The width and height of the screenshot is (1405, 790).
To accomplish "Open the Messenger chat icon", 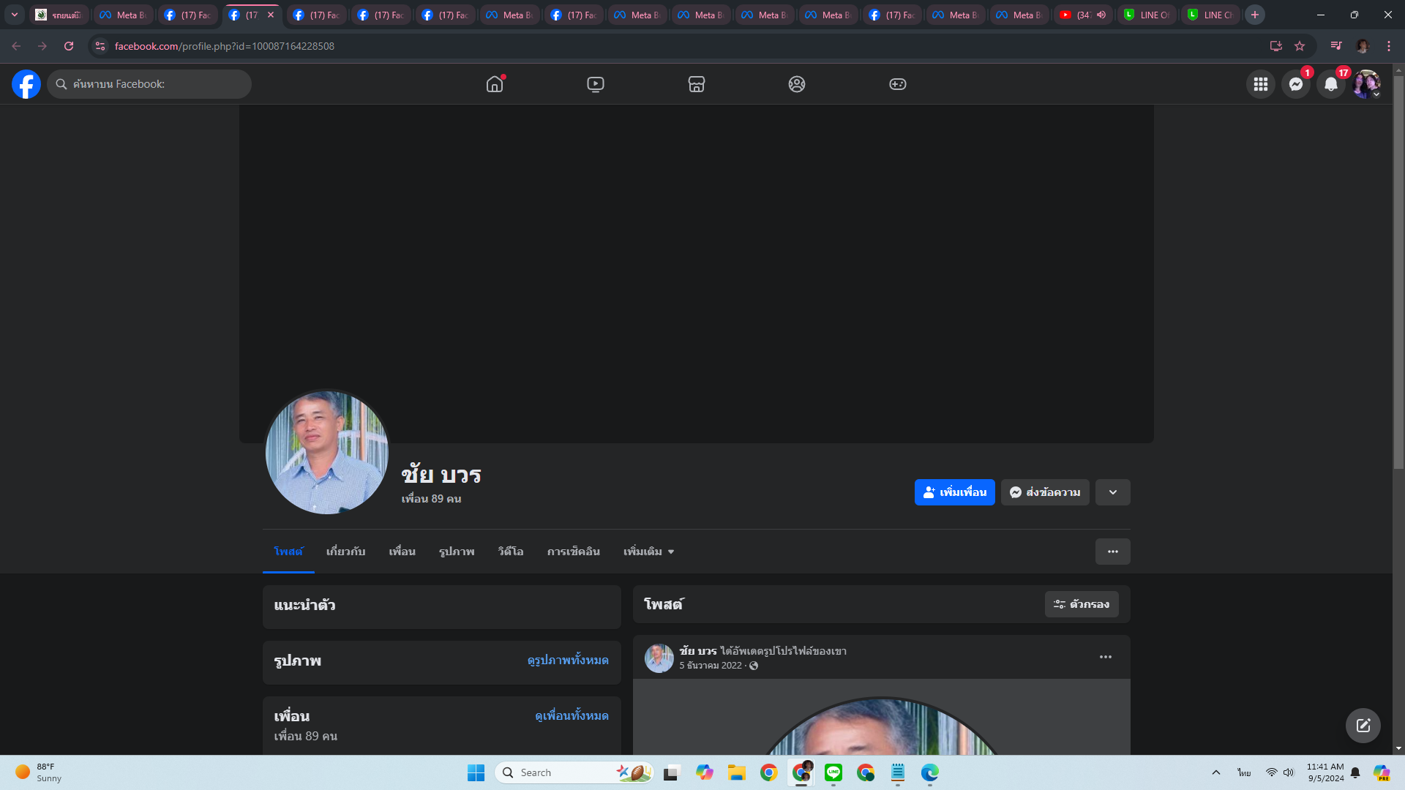I will [1295, 84].
